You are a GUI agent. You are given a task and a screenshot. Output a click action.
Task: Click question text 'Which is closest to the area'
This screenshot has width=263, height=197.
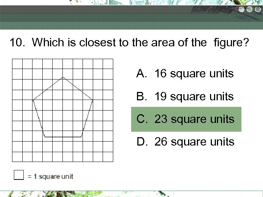(x=103, y=42)
